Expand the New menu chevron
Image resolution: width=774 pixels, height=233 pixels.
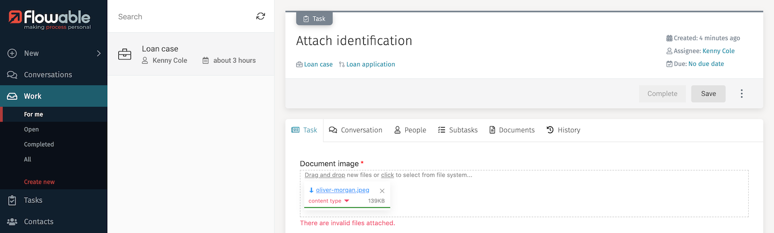click(98, 54)
